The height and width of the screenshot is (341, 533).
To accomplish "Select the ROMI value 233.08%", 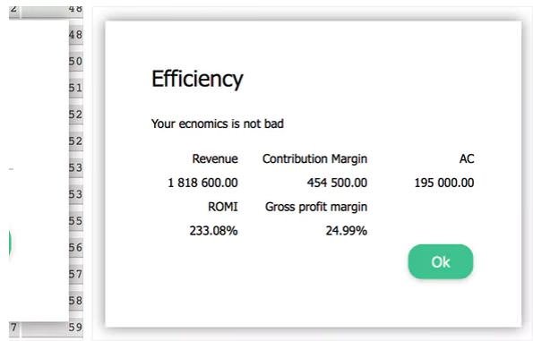I will [x=213, y=231].
